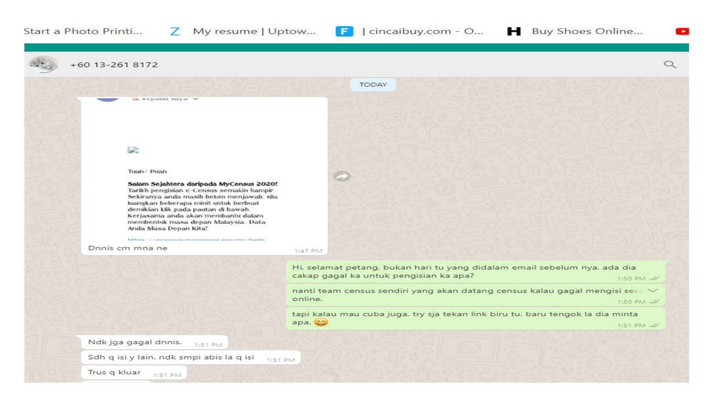
Task: Open the contact profile picture
Action: coord(43,65)
